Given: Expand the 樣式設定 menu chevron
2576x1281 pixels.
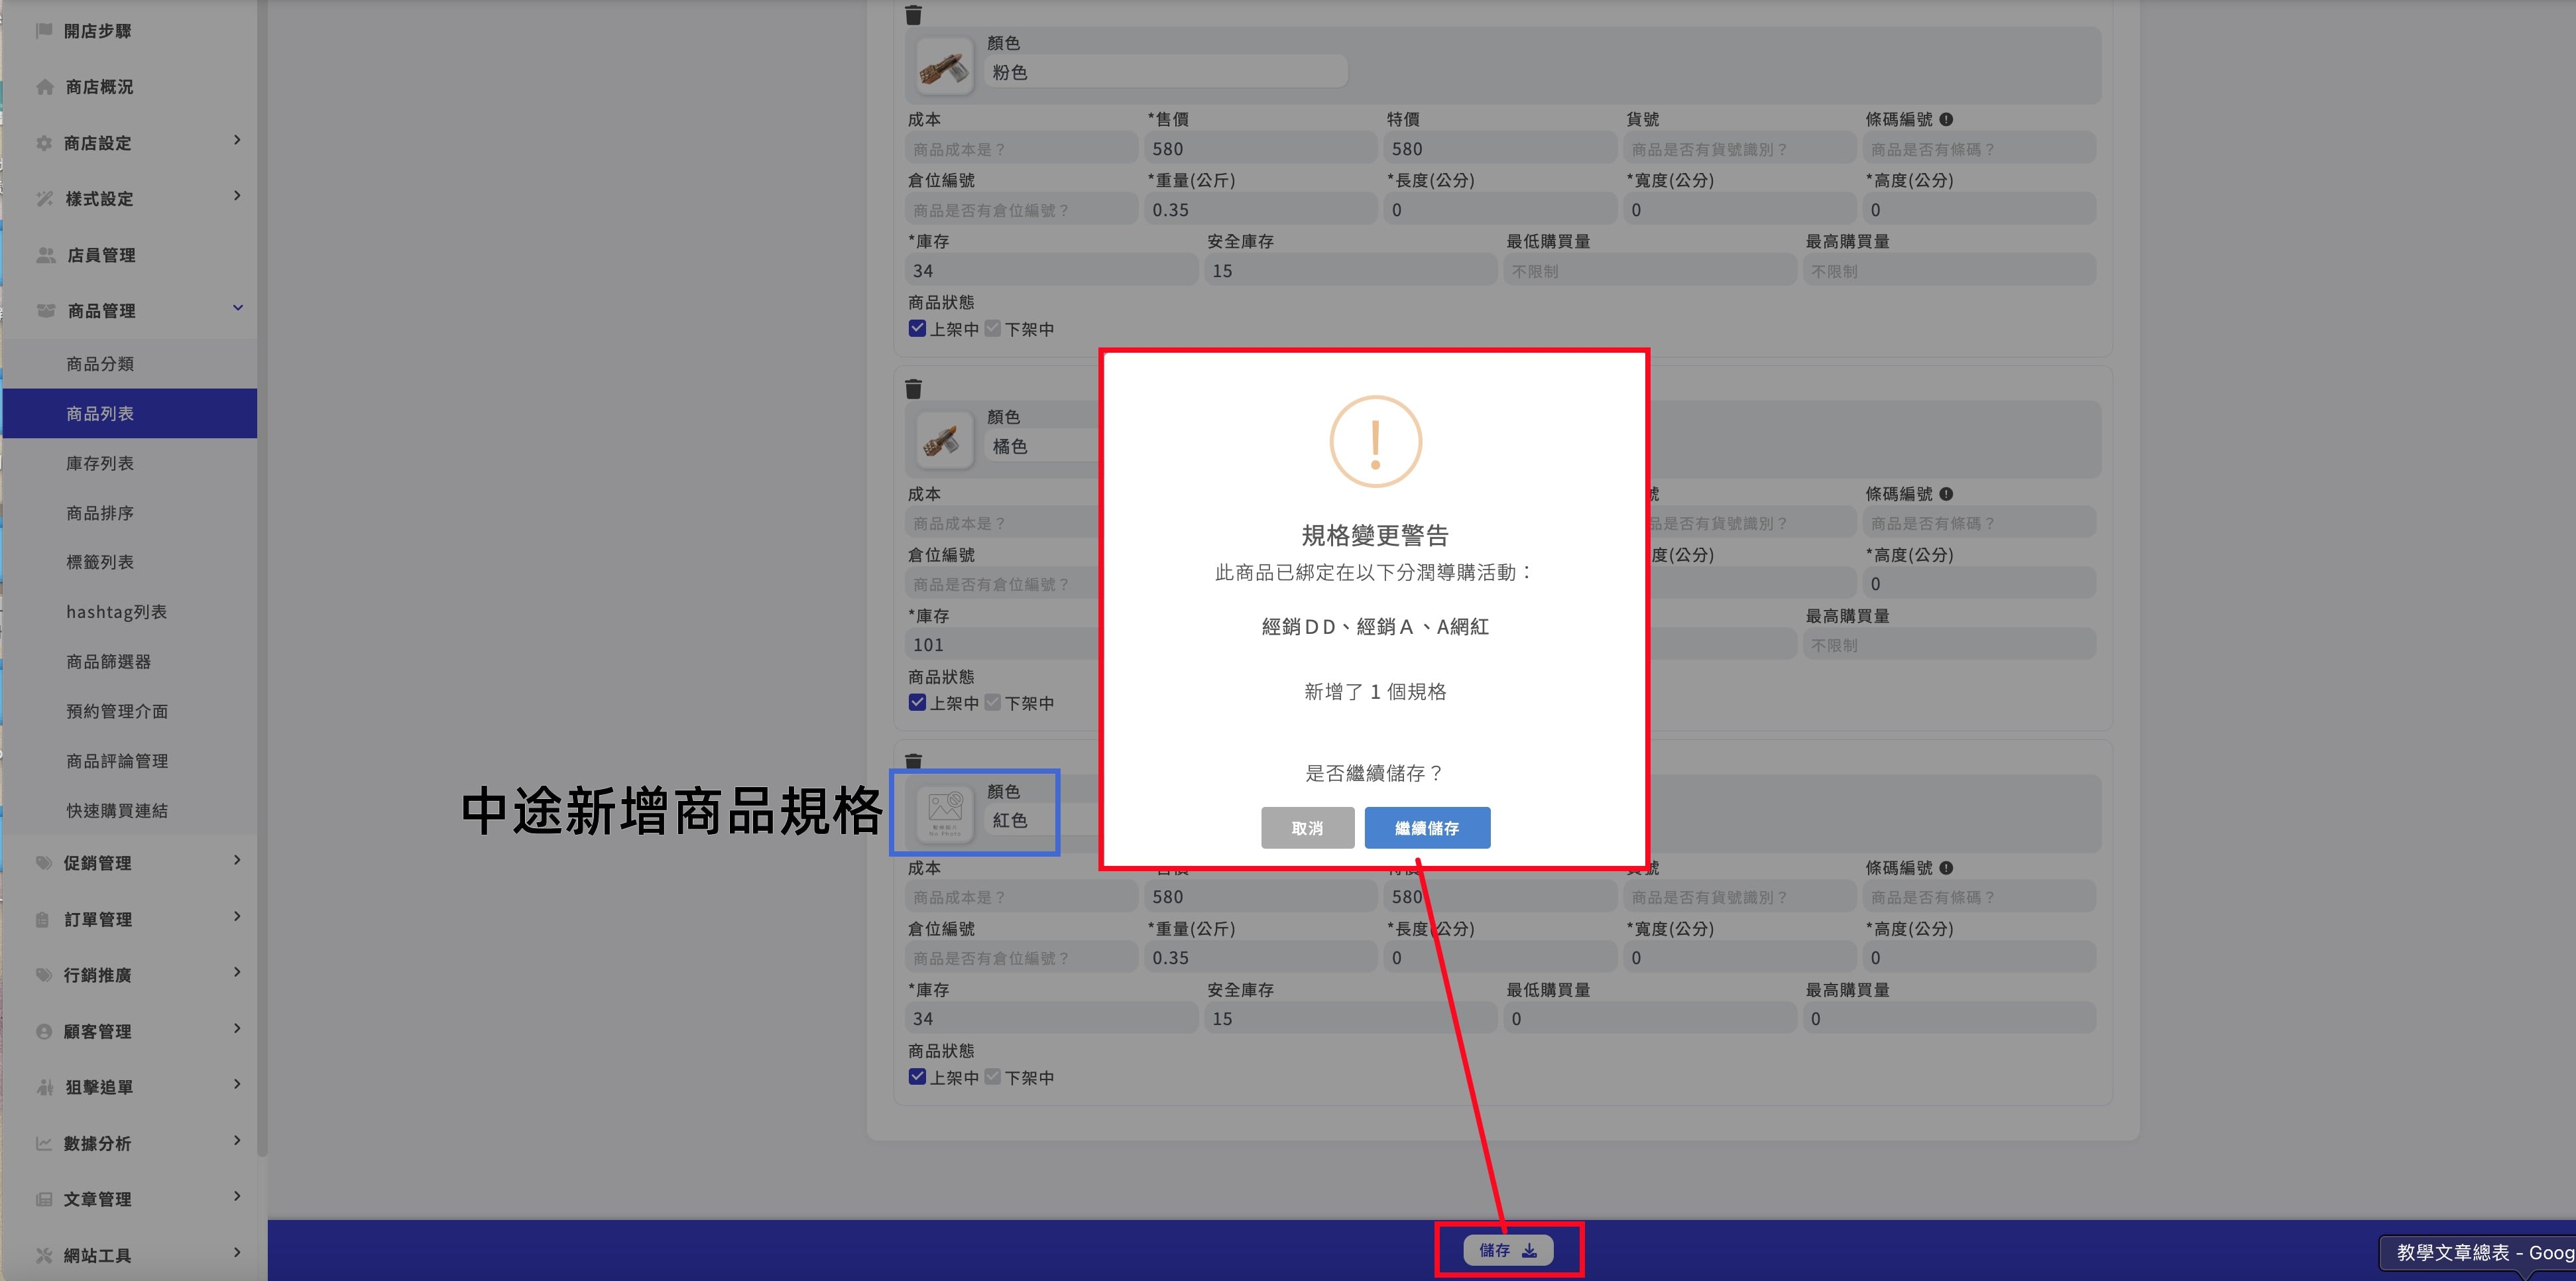Looking at the screenshot, I should point(237,196).
